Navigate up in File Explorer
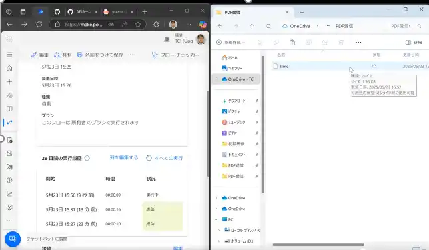The height and width of the screenshot is (250, 429). point(252,26)
